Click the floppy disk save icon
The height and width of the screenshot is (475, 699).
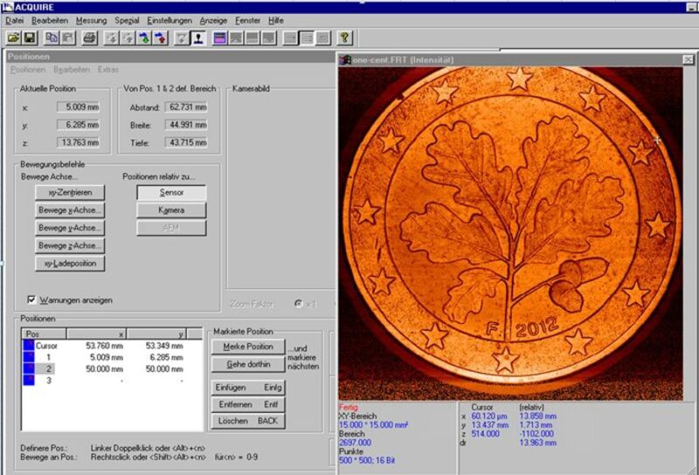(x=30, y=38)
